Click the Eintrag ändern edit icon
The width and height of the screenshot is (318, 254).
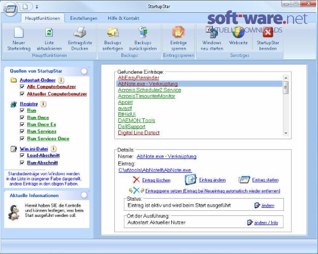190,179
